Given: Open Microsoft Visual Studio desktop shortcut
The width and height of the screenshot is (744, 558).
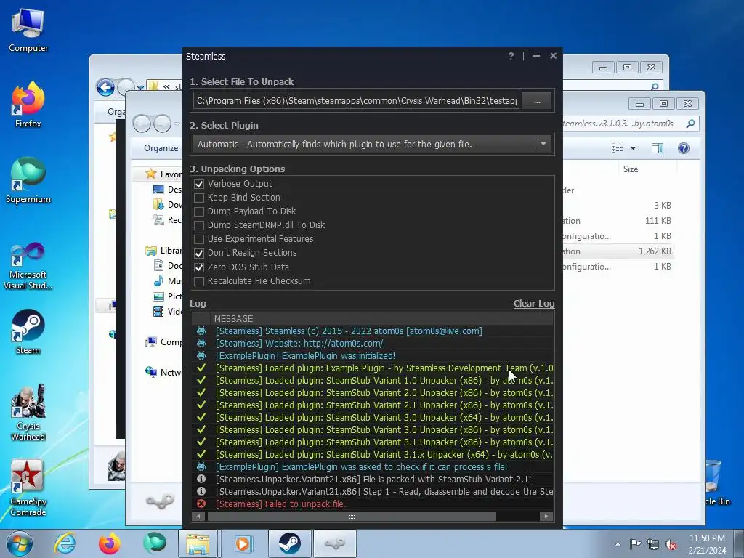Looking at the screenshot, I should click(x=28, y=266).
